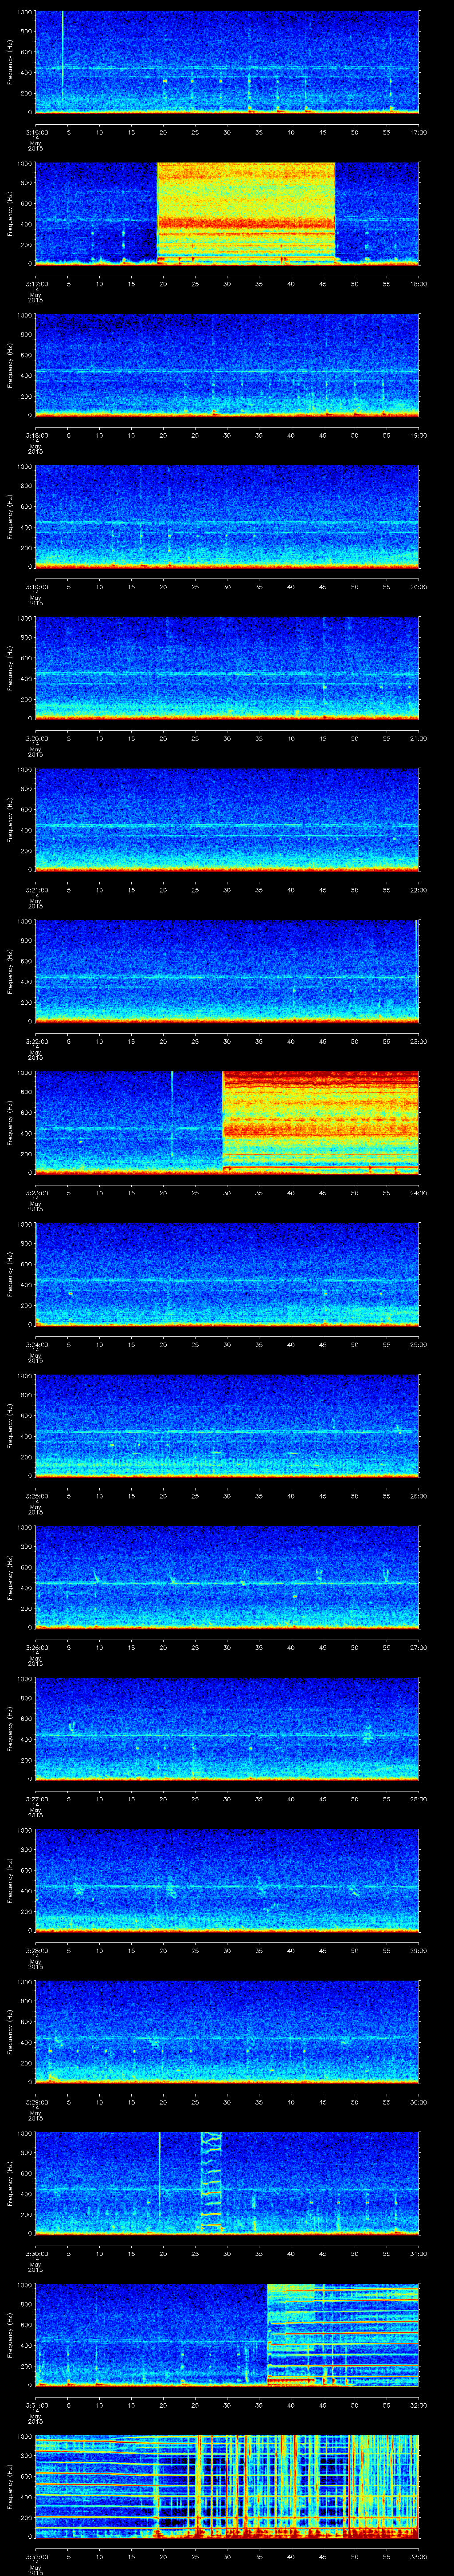The width and height of the screenshot is (454, 2576).
Task: Click the '23:00' end time label
Action: [418, 1041]
